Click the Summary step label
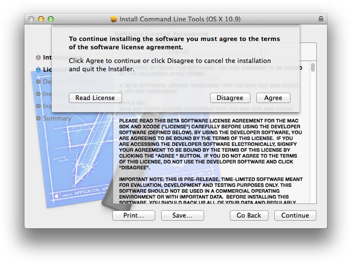 [57, 118]
